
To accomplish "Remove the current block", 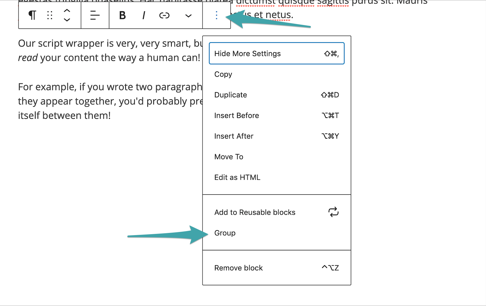I will pos(238,268).
